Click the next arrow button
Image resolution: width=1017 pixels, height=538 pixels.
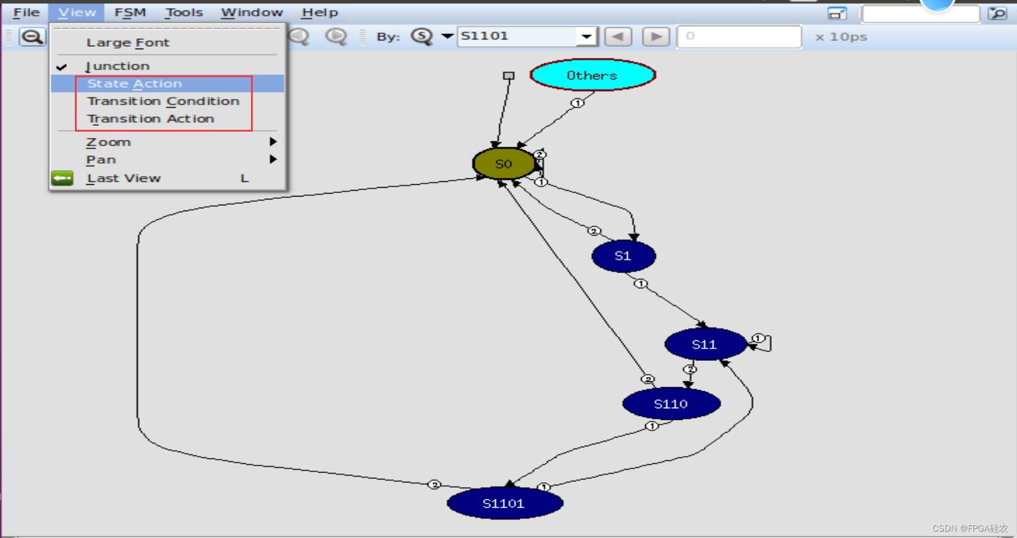656,36
